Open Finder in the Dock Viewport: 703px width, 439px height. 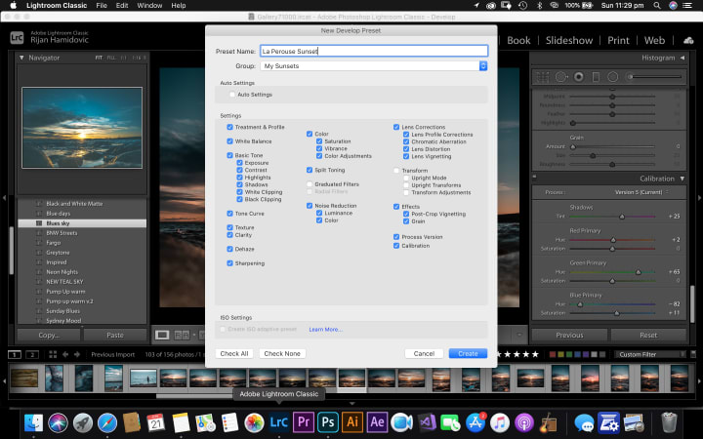pyautogui.click(x=33, y=422)
